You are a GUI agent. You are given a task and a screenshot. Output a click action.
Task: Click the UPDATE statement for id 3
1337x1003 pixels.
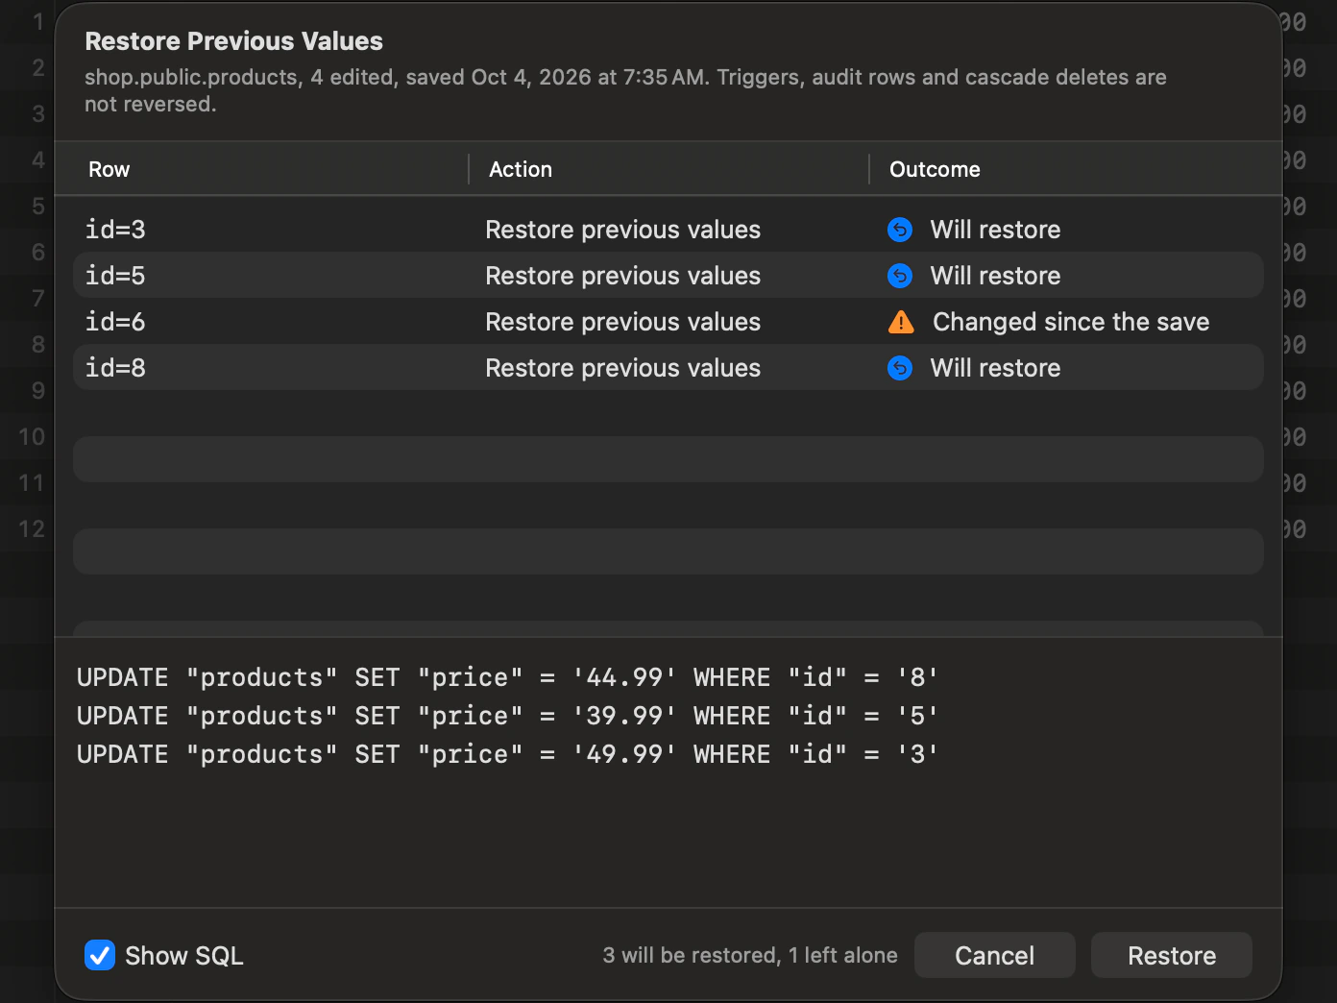(507, 754)
